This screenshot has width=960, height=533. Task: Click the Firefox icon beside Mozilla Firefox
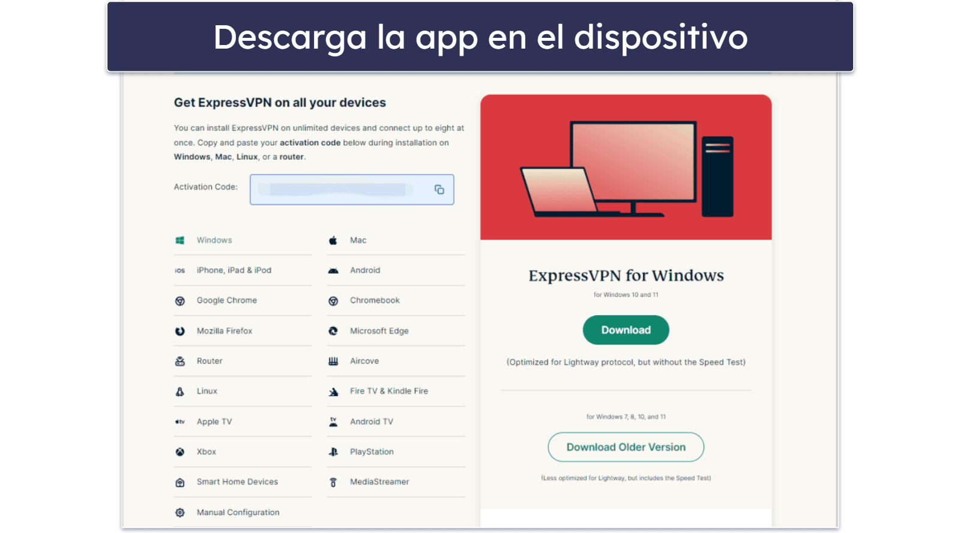180,331
